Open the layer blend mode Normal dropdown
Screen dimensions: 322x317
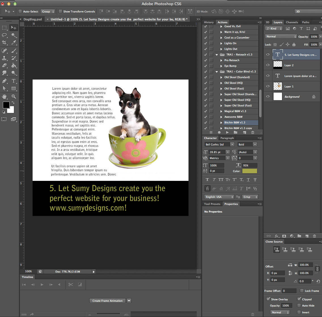(281, 37)
